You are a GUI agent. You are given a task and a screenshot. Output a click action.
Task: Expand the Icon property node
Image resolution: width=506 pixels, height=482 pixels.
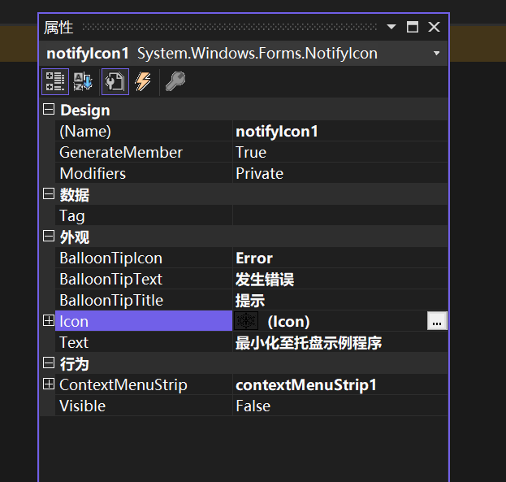coord(49,321)
